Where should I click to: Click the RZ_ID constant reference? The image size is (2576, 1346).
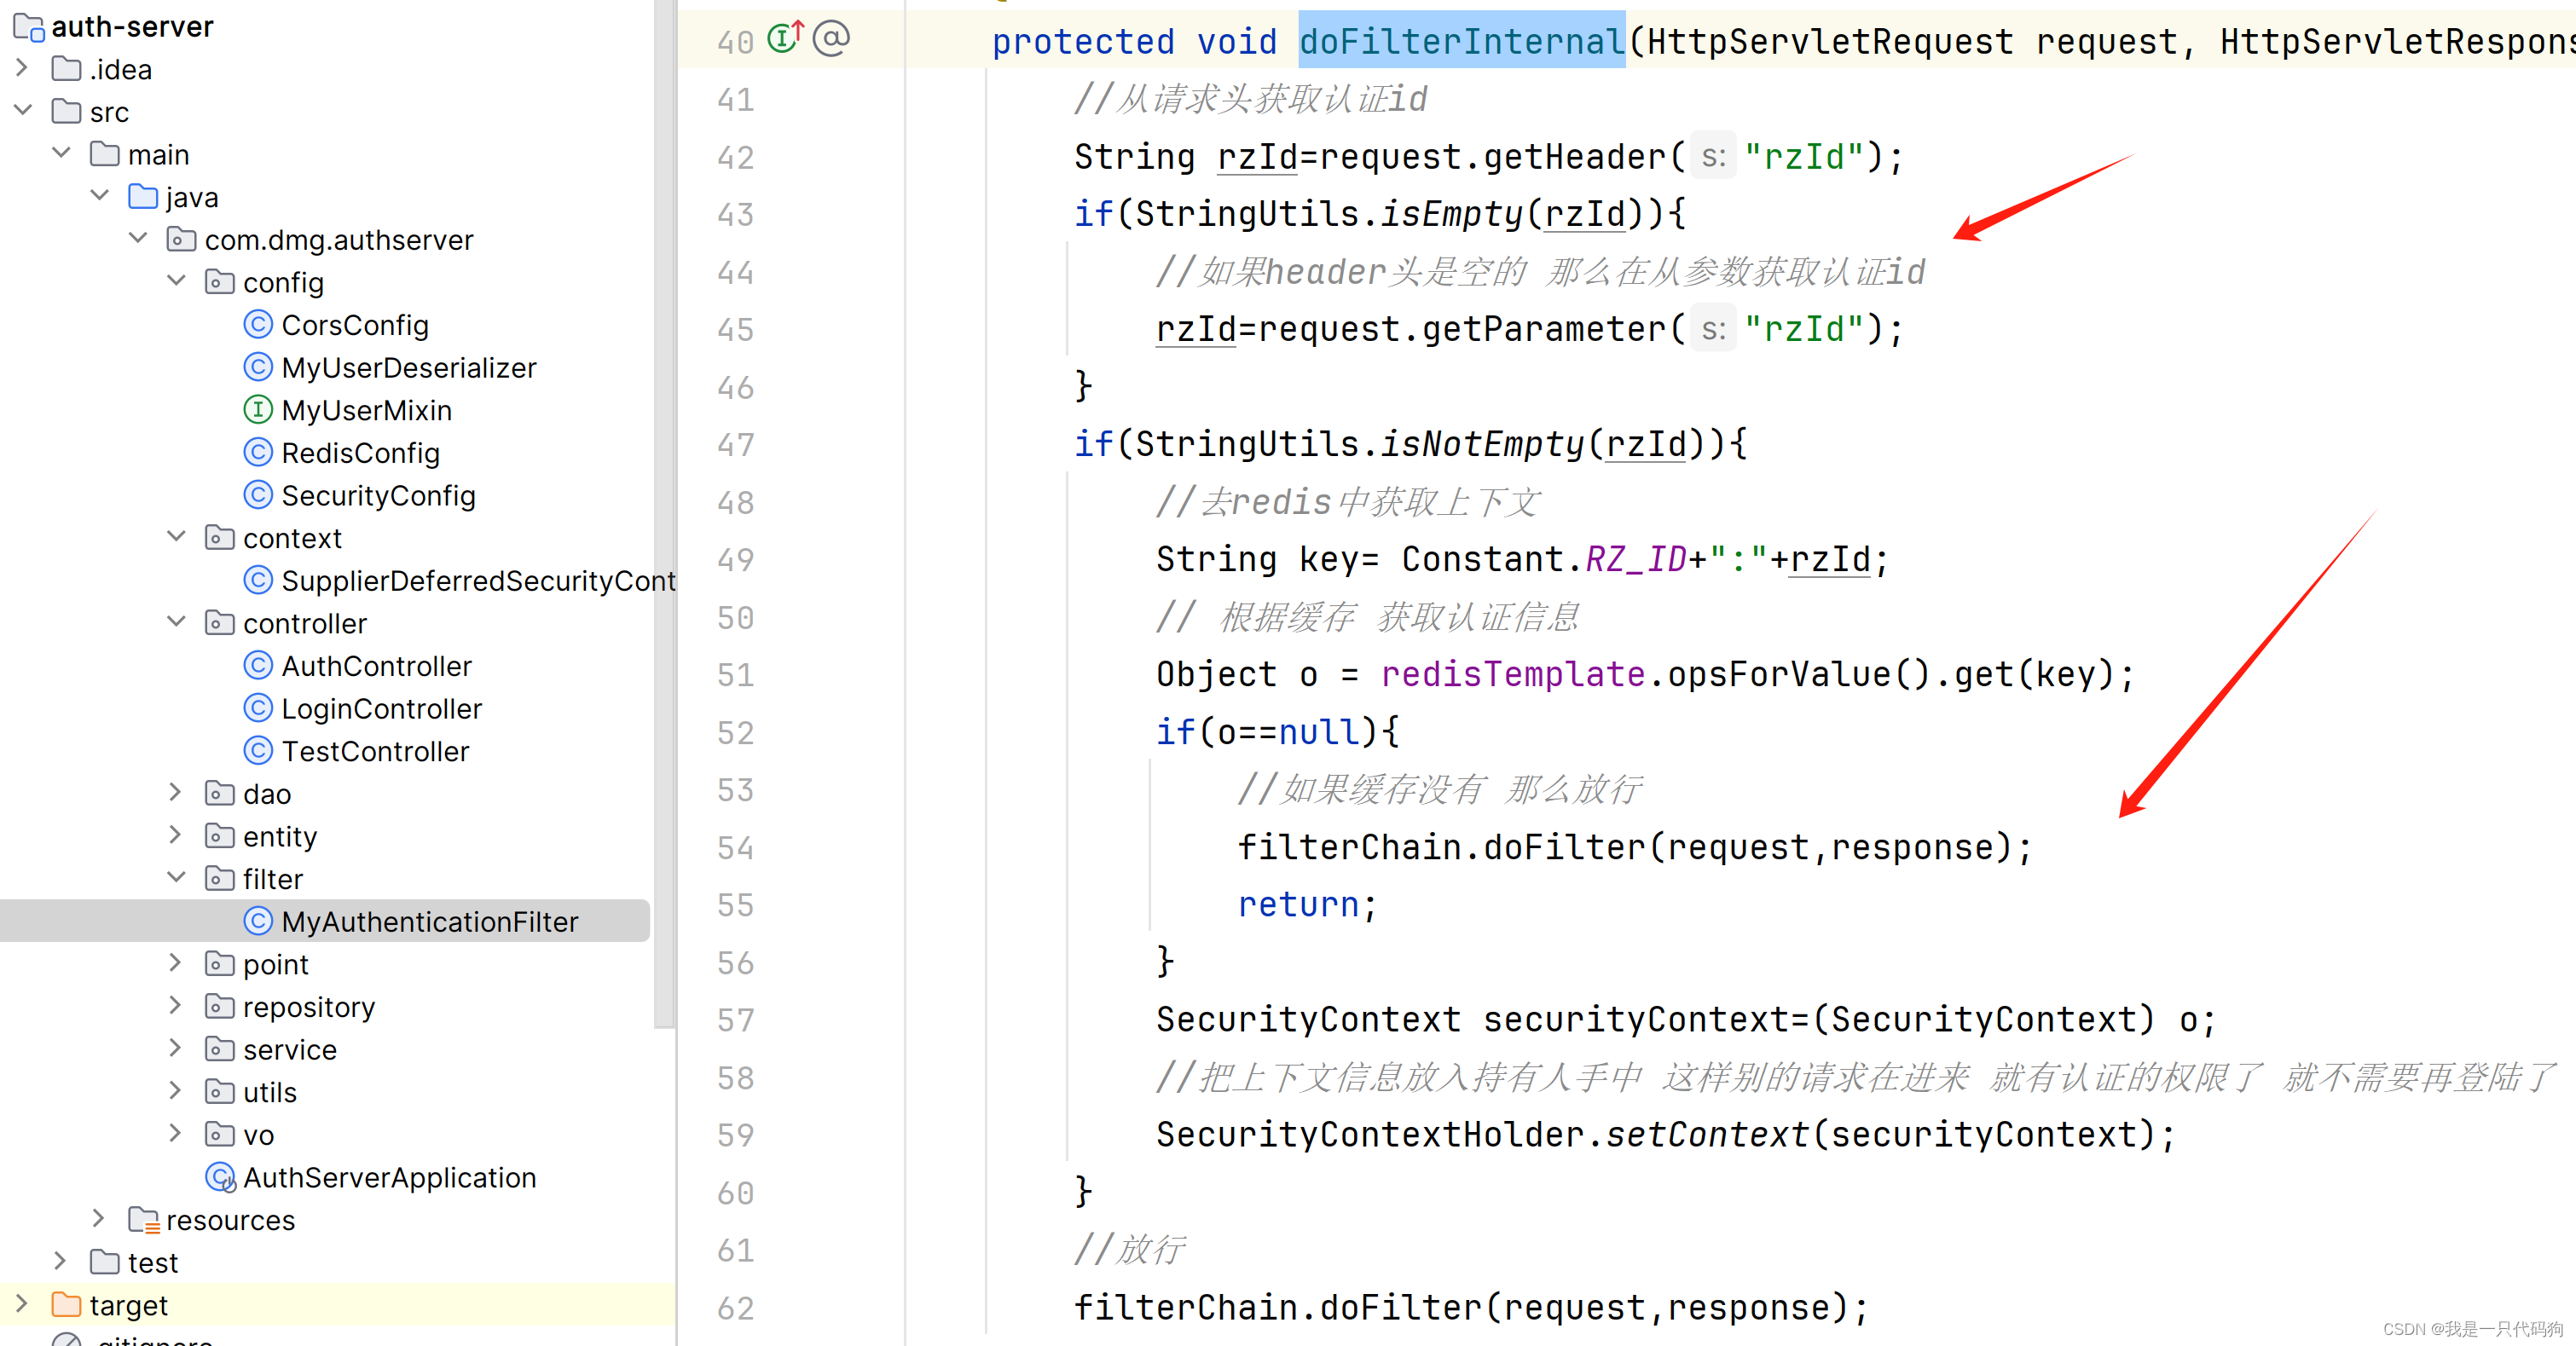pos(1635,559)
